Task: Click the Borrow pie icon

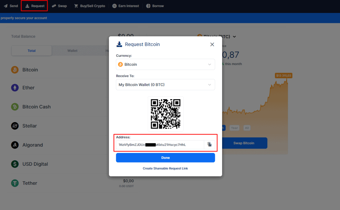Action: (x=148, y=6)
